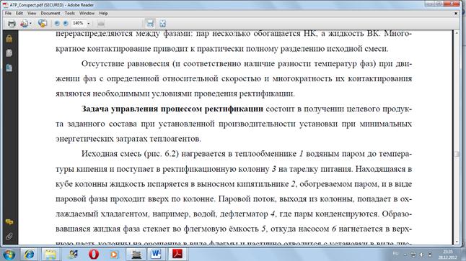The height and width of the screenshot is (261, 466).
Task: Click the taskbar icon after the folder icon
Action: point(72,255)
